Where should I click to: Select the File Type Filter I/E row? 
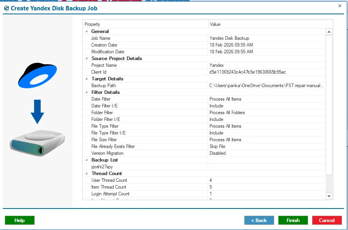(x=204, y=133)
